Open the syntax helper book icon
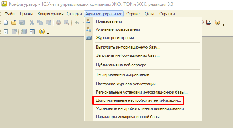This screenshot has width=233, height=128. coord(209,23)
